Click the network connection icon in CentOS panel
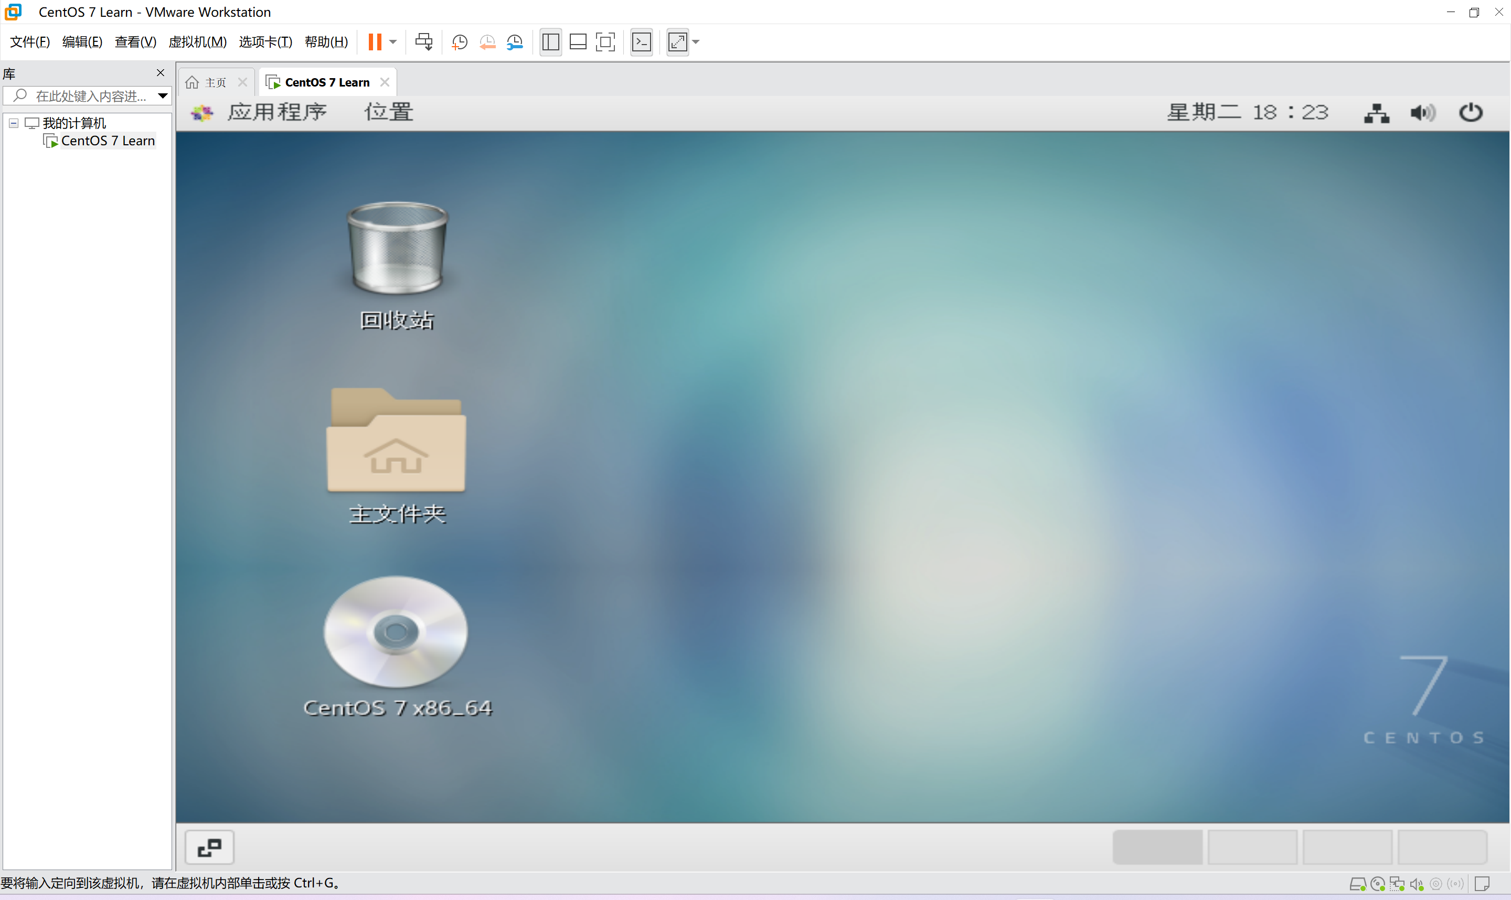 (1376, 113)
